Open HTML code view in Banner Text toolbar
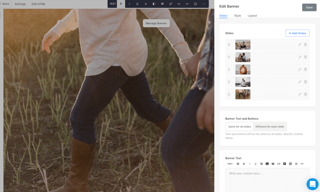Screen dimensions: 320x192 pos(302,164)
